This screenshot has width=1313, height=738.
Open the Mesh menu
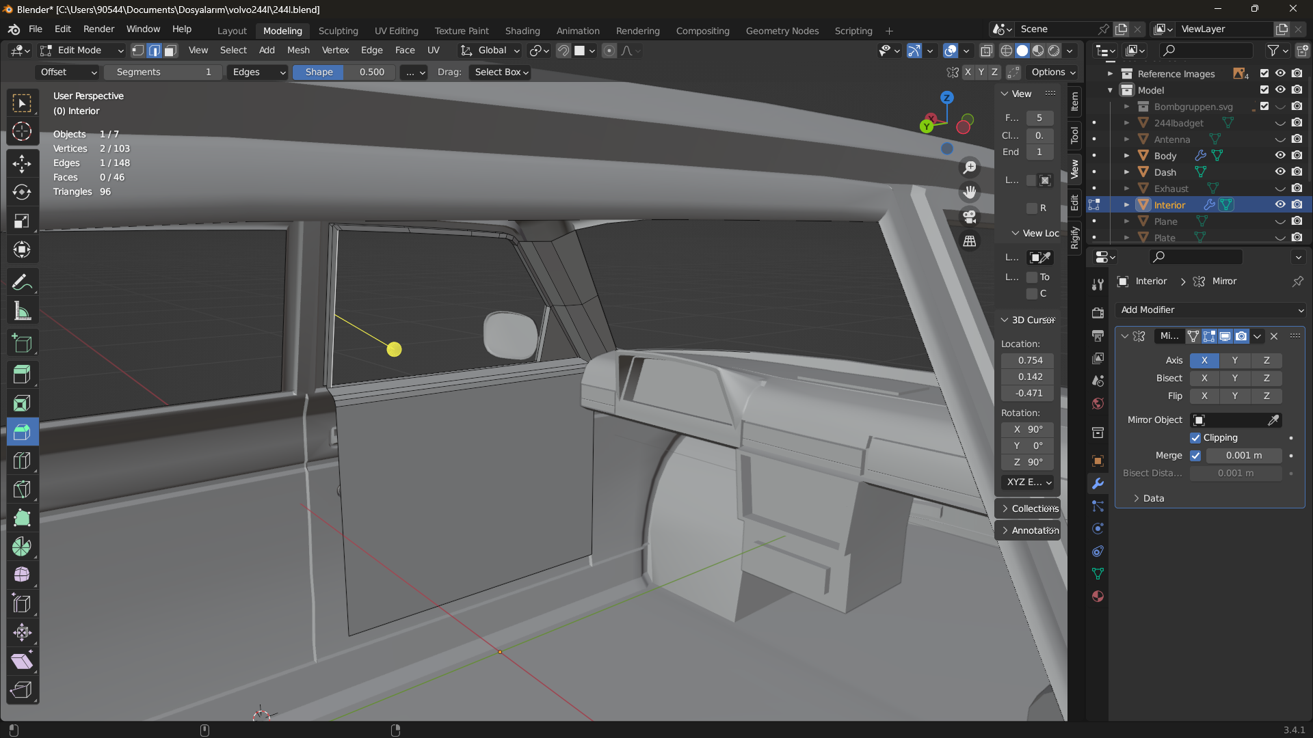297,51
